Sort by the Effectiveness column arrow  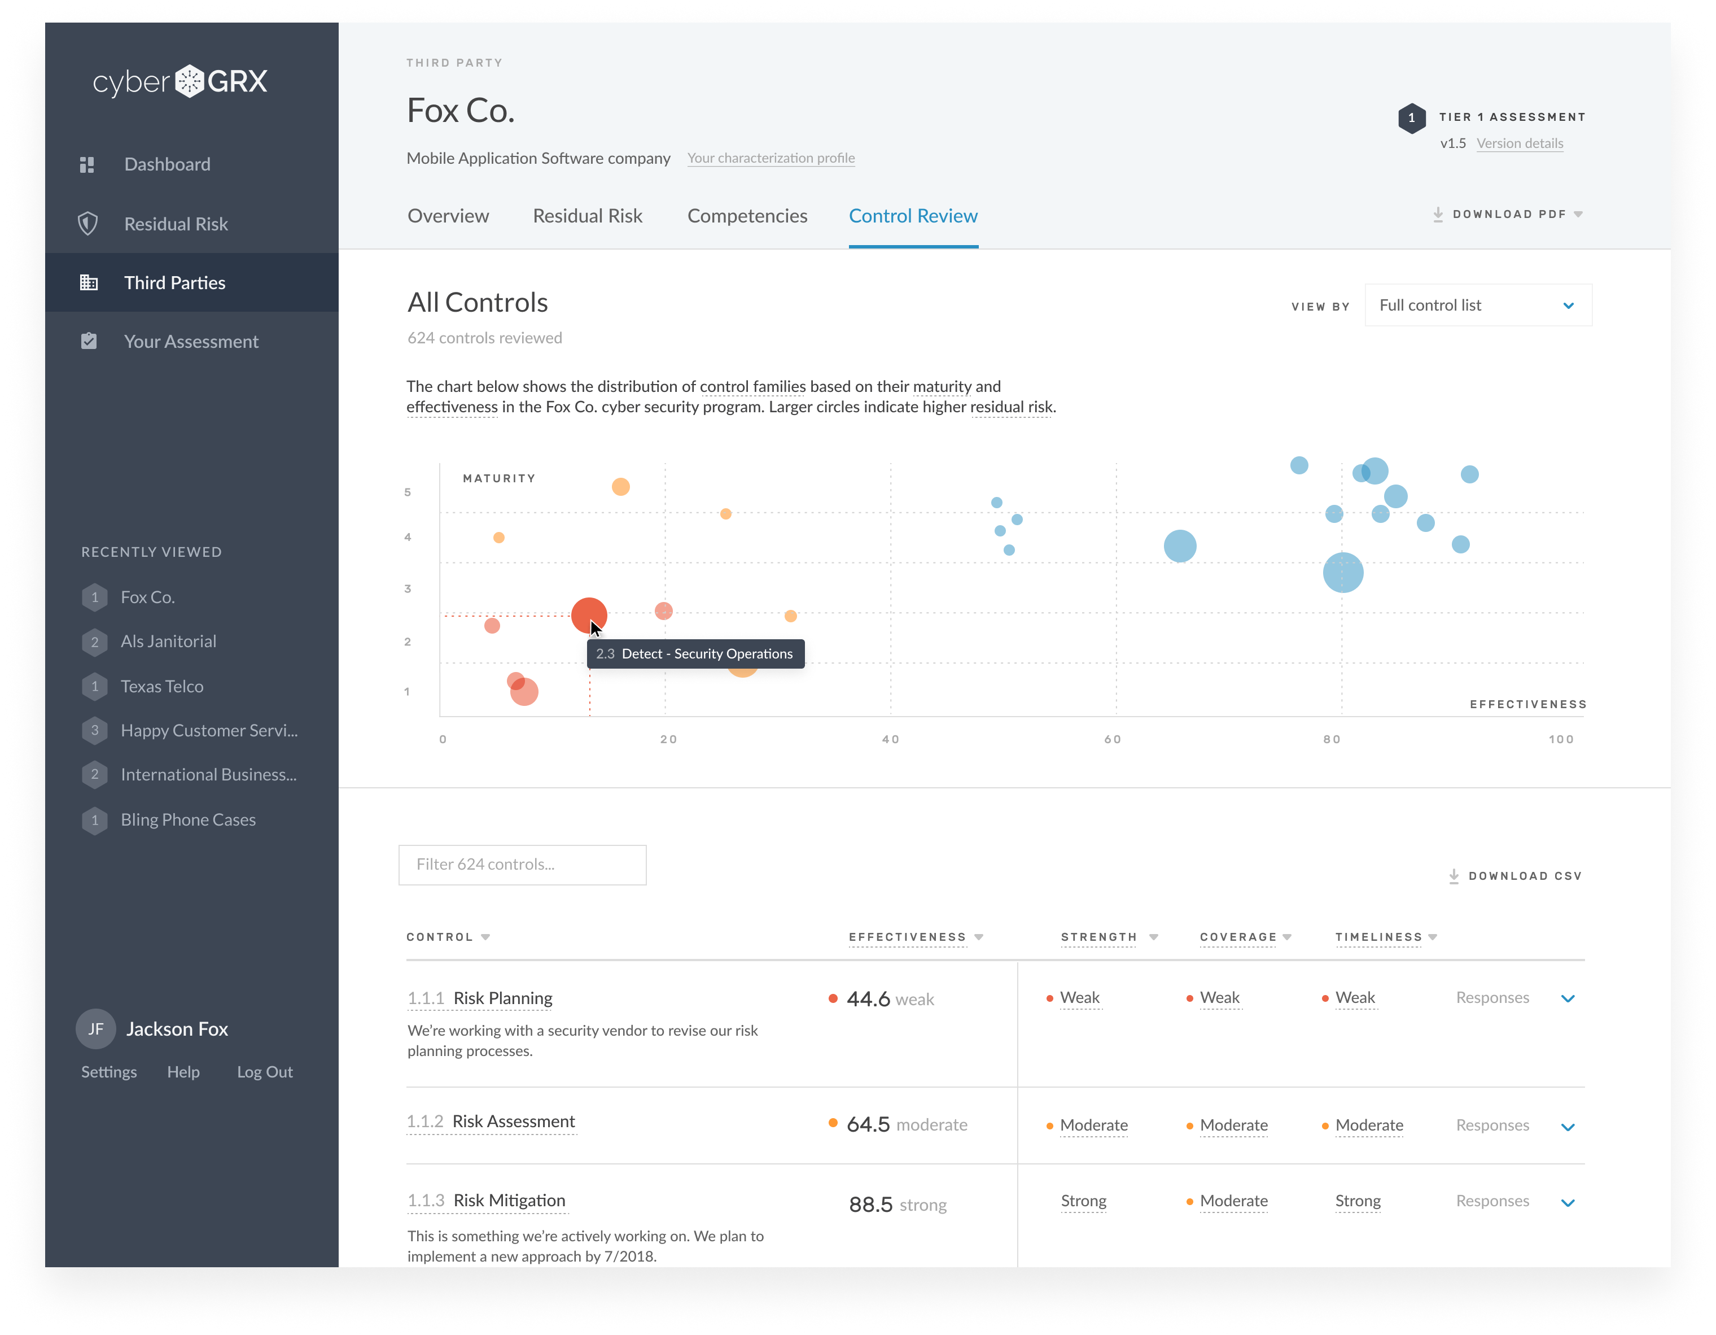coord(978,937)
